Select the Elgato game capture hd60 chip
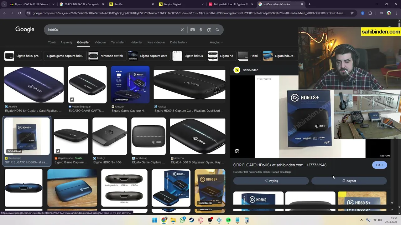The width and height of the screenshot is (401, 225). (x=65, y=56)
